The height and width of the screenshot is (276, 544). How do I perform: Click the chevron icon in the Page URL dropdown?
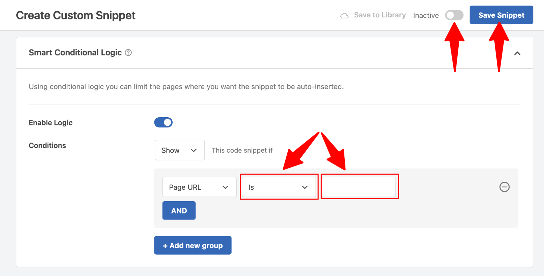point(225,187)
